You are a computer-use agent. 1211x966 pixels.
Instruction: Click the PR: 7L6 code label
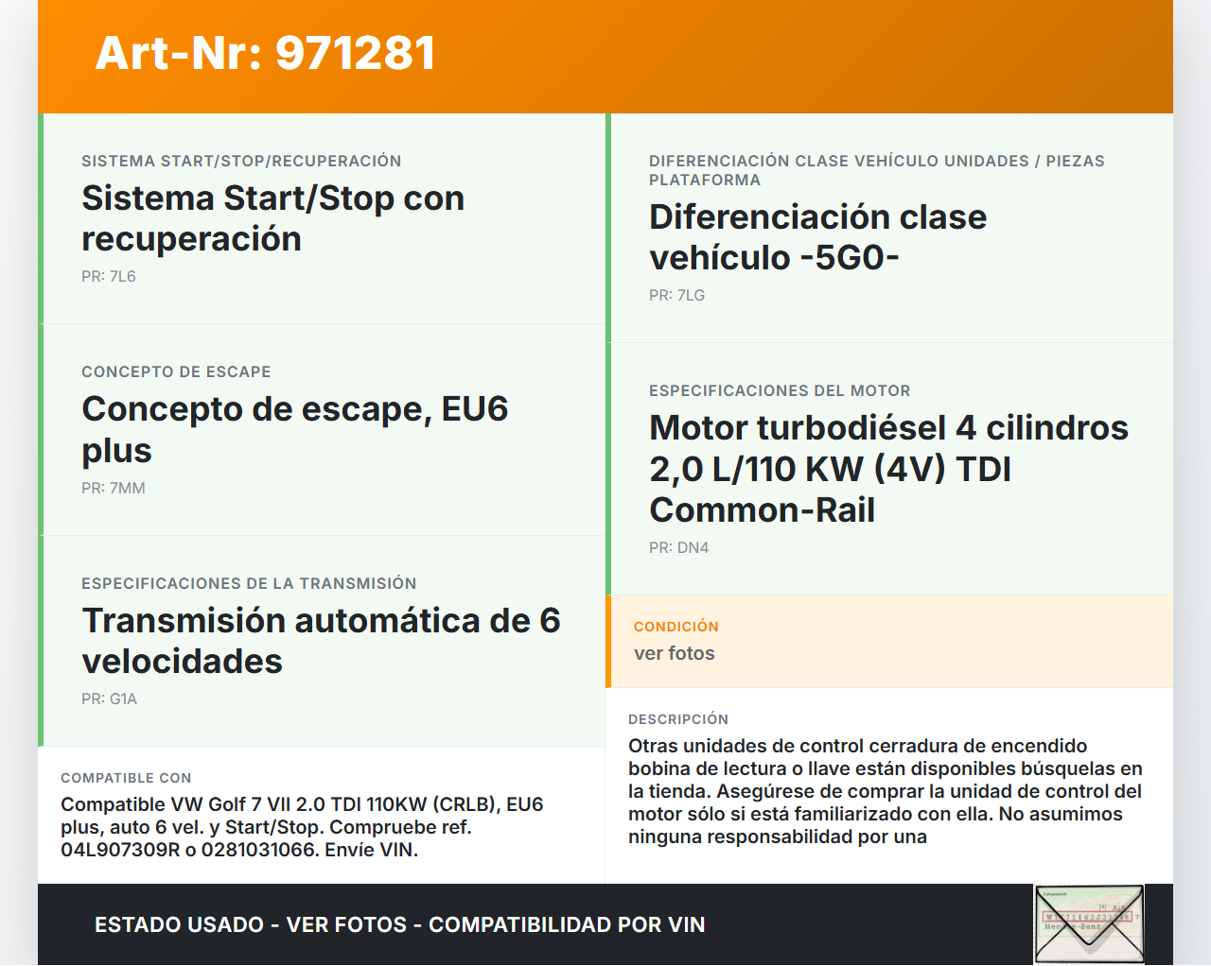click(x=109, y=277)
